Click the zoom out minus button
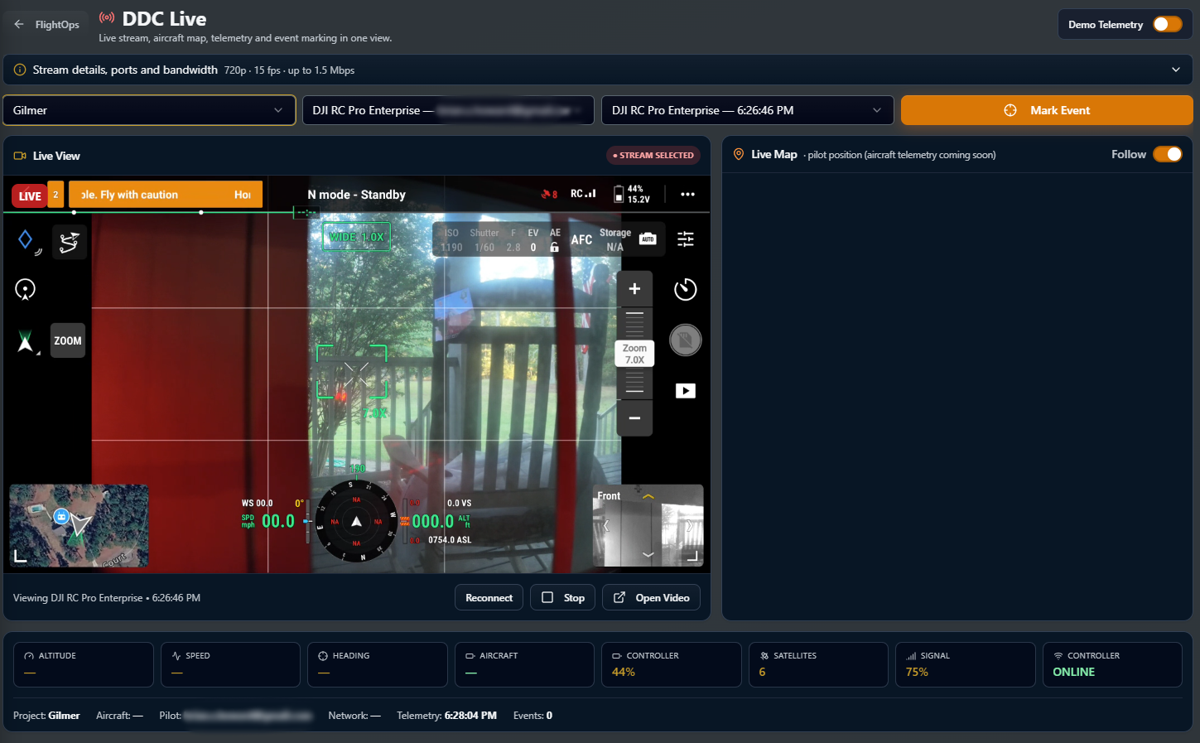The height and width of the screenshot is (743, 1200). coord(634,418)
